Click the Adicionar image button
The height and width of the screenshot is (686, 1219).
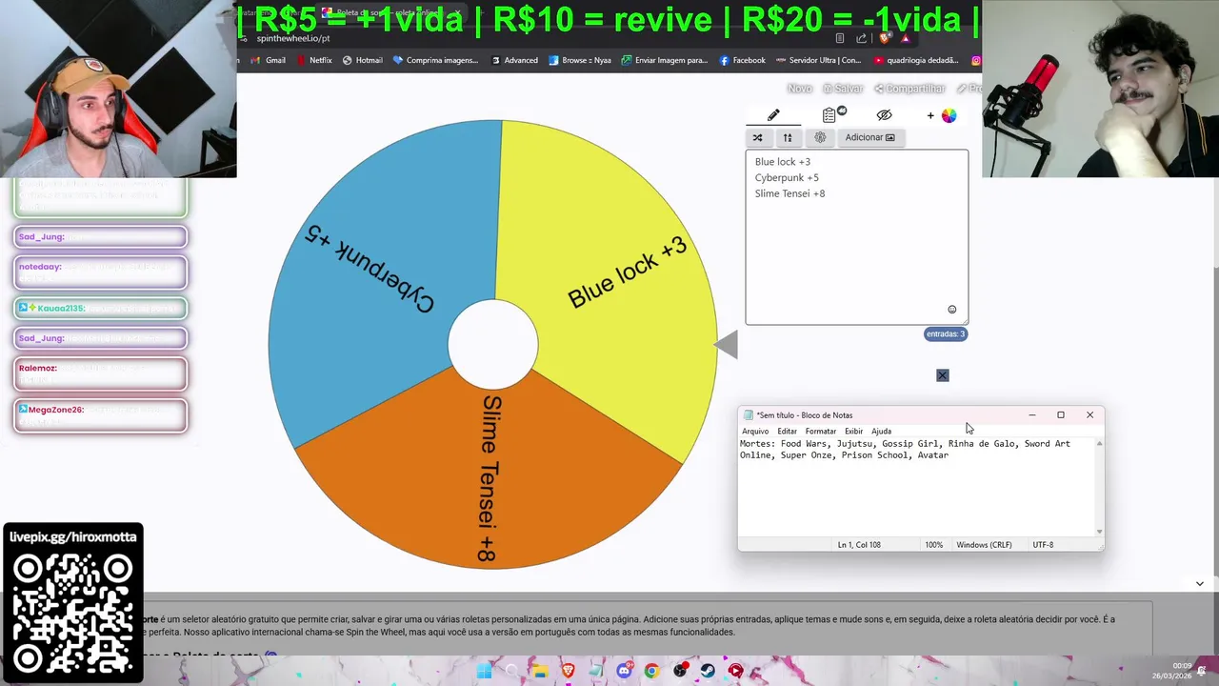(869, 137)
